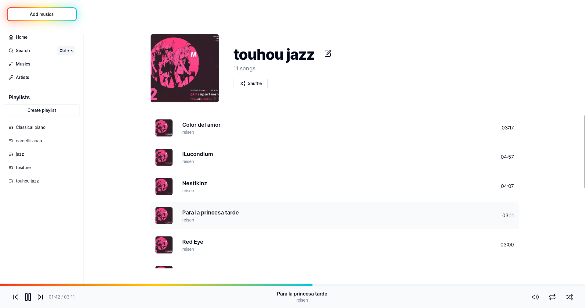Shuffle the touhou jazz playlist
The height and width of the screenshot is (308, 585).
(x=251, y=83)
